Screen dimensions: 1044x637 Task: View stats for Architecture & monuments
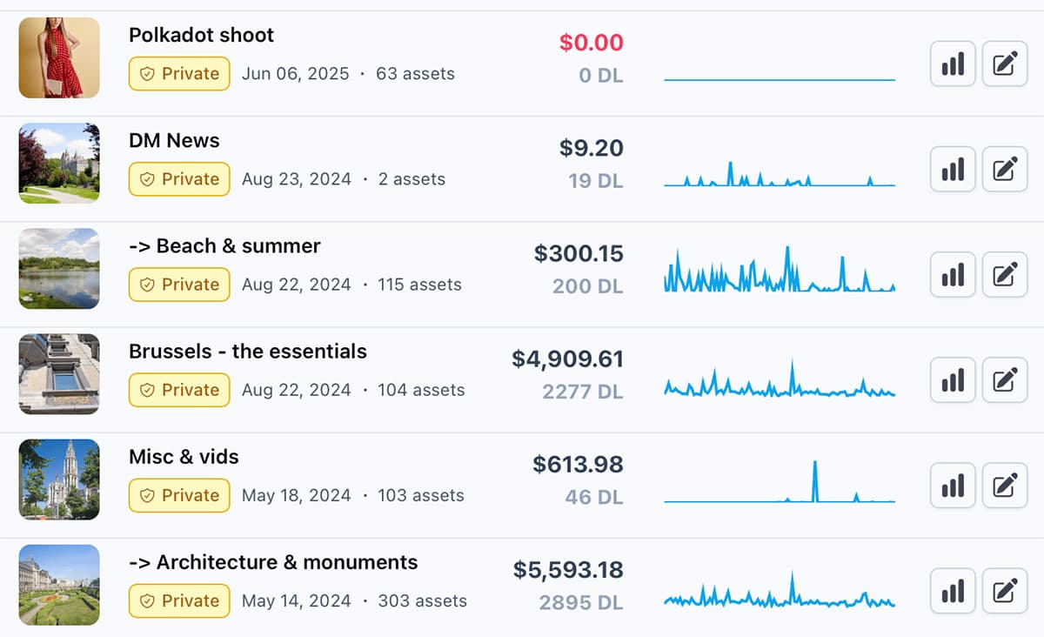[x=953, y=591]
